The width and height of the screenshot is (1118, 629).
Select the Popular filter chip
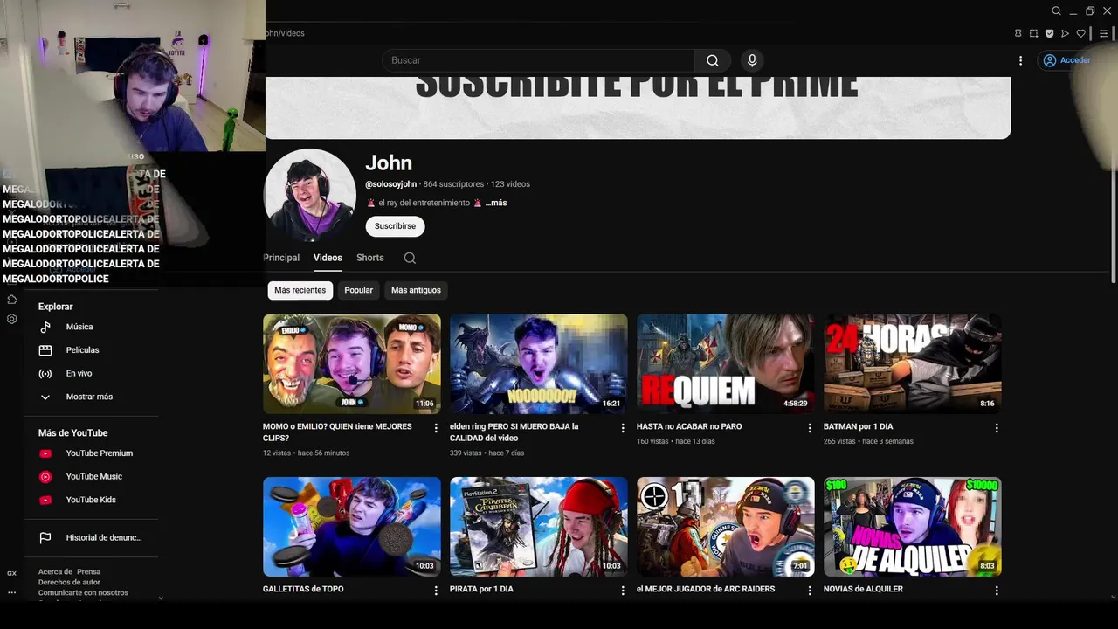click(x=358, y=290)
